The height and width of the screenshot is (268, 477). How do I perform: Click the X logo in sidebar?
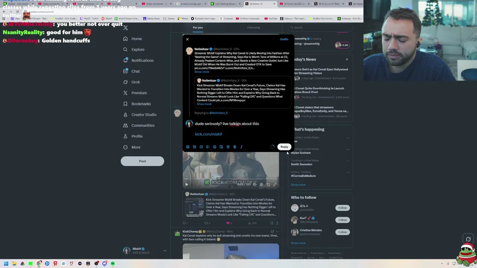coord(126,28)
